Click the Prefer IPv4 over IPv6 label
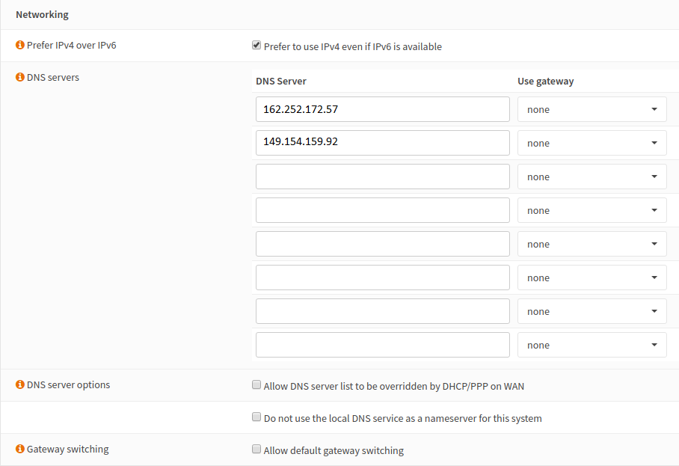This screenshot has width=679, height=466. (x=71, y=45)
